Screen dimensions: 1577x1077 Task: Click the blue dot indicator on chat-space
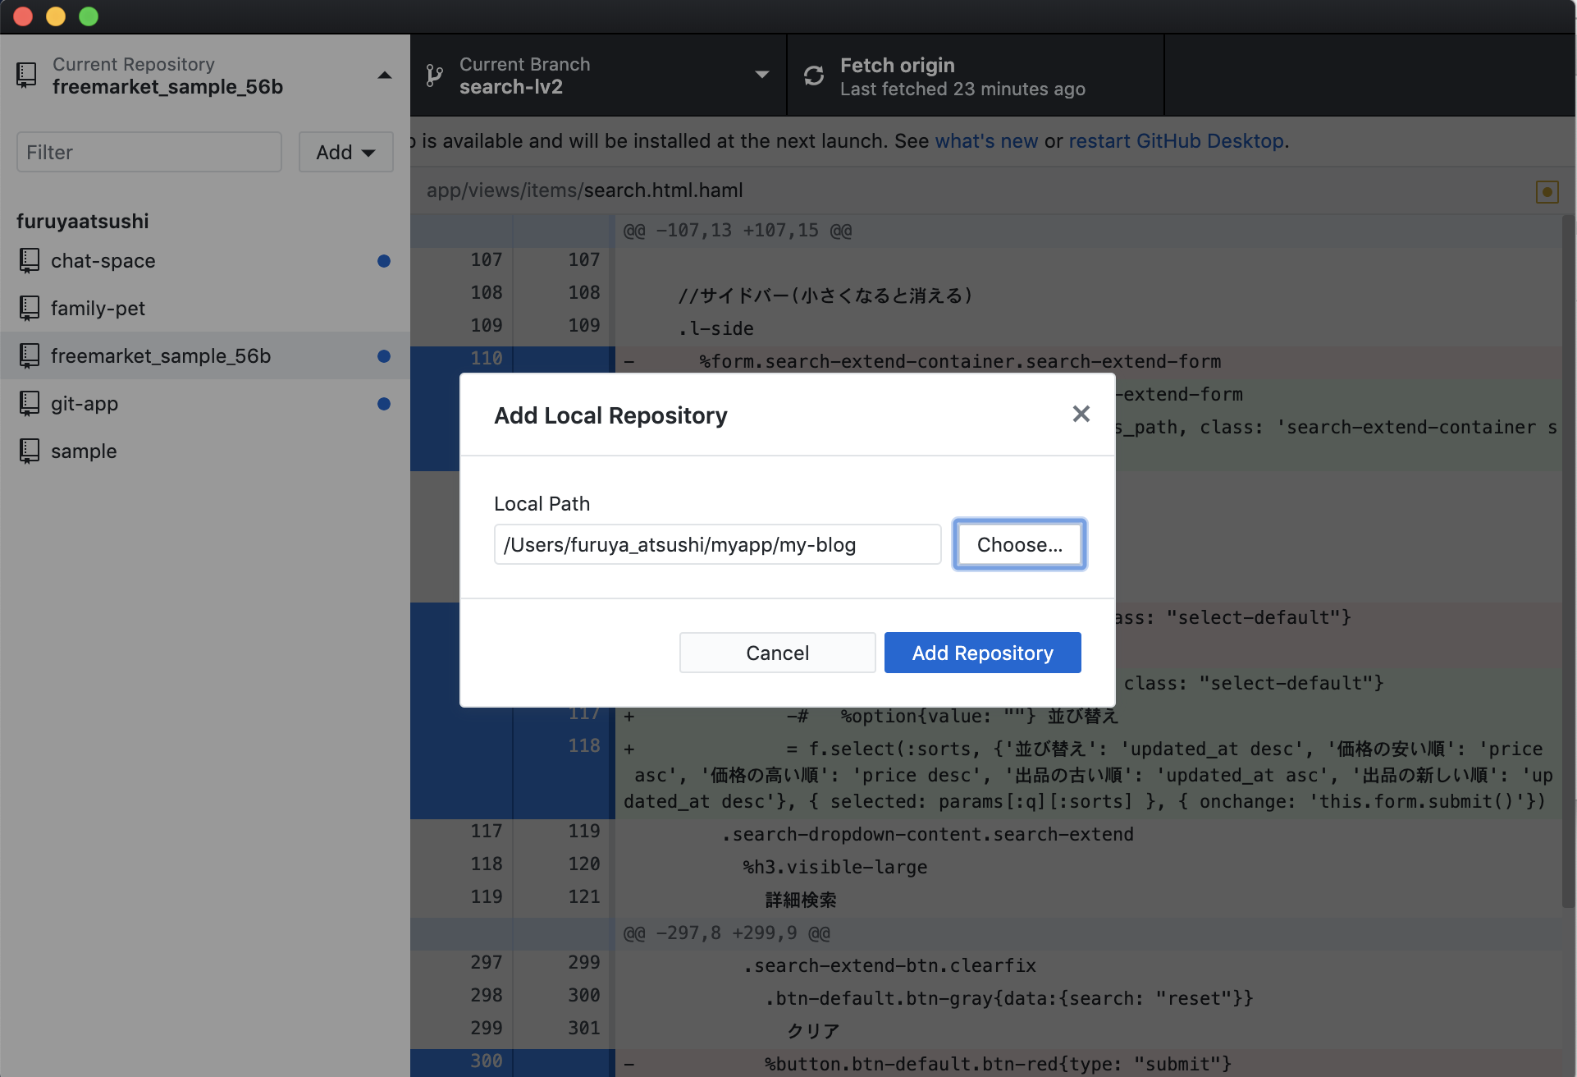coord(383,260)
